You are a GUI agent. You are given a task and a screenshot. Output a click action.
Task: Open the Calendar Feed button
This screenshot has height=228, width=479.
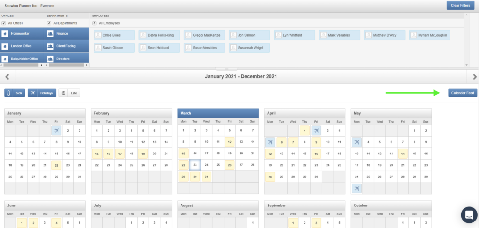coord(463,93)
